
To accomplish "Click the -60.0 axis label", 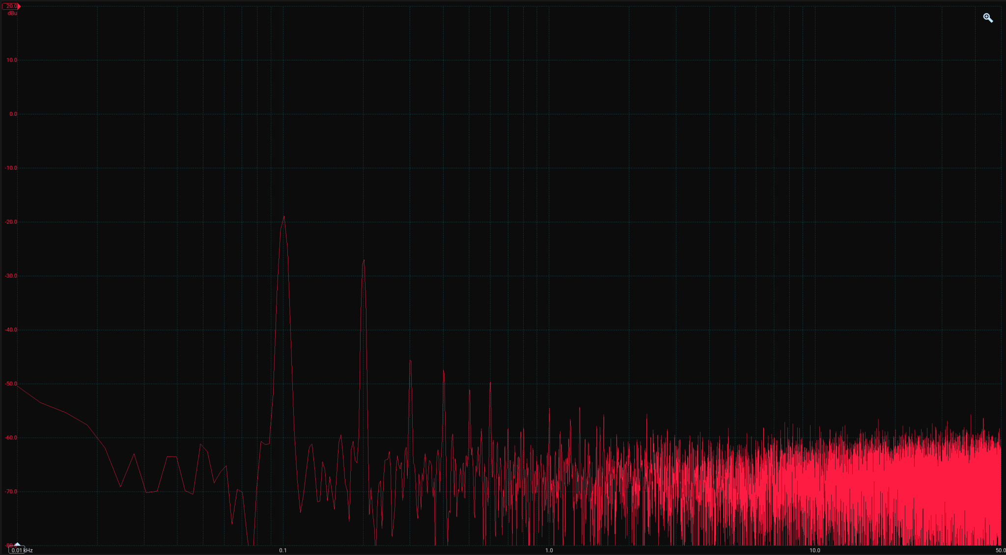I will coord(11,438).
